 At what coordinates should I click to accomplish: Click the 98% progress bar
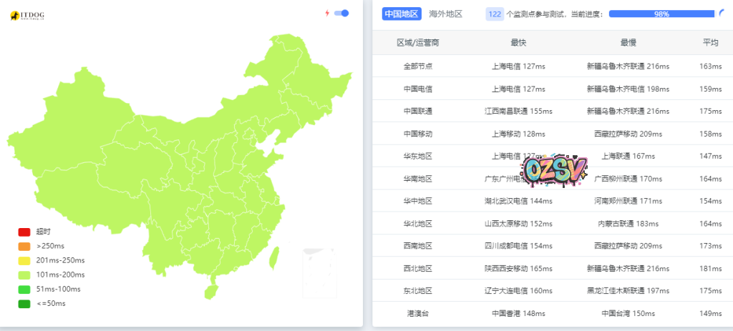coord(661,14)
